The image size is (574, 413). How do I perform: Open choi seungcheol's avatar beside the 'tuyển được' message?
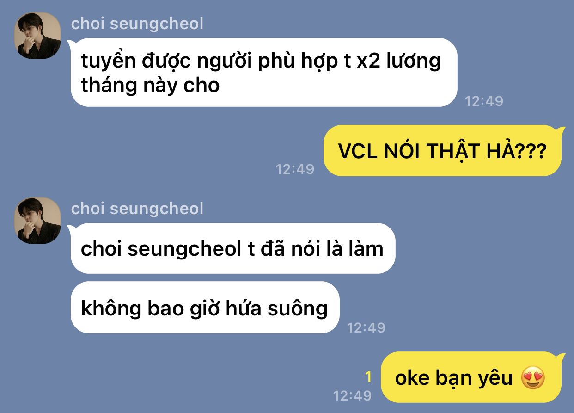click(x=38, y=36)
